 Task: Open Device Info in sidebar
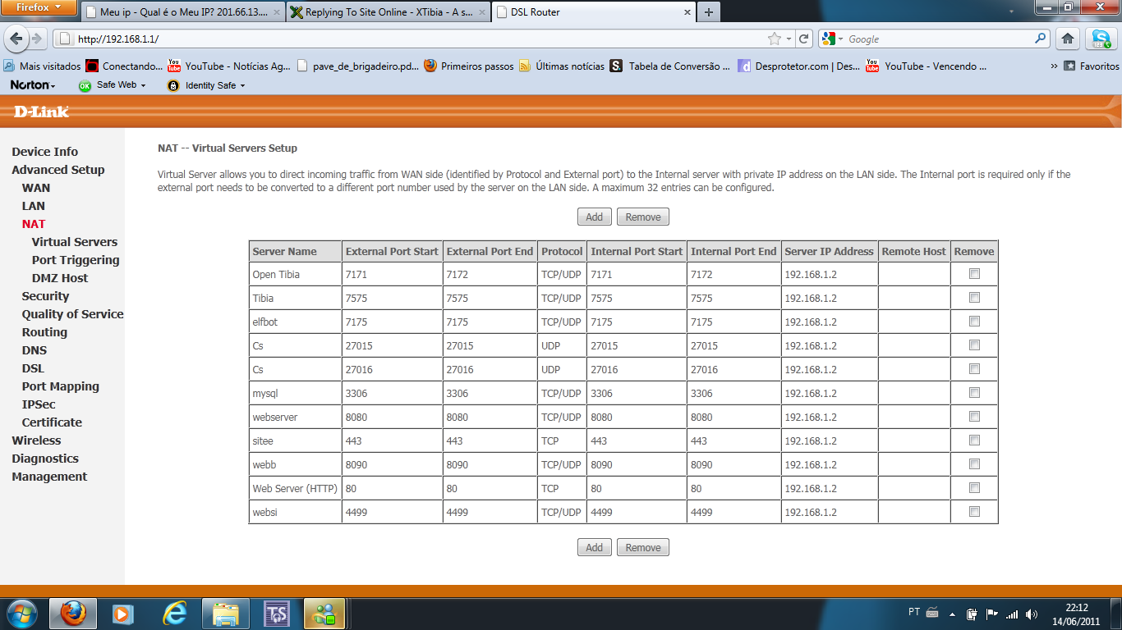click(44, 152)
